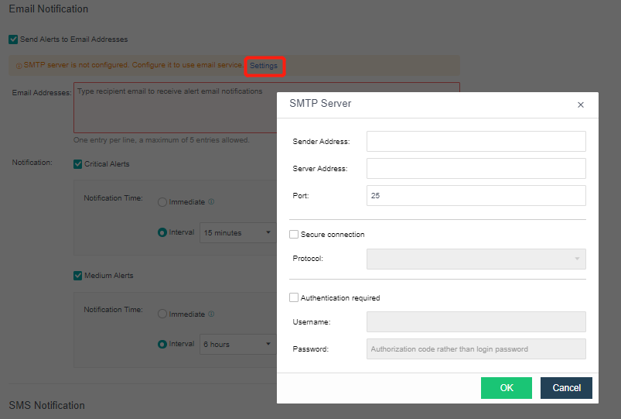Screen dimensions: 621x419
Task: Focus the Sender Address field
Action: click(476, 141)
